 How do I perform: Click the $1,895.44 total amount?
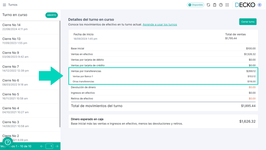coord(248,106)
